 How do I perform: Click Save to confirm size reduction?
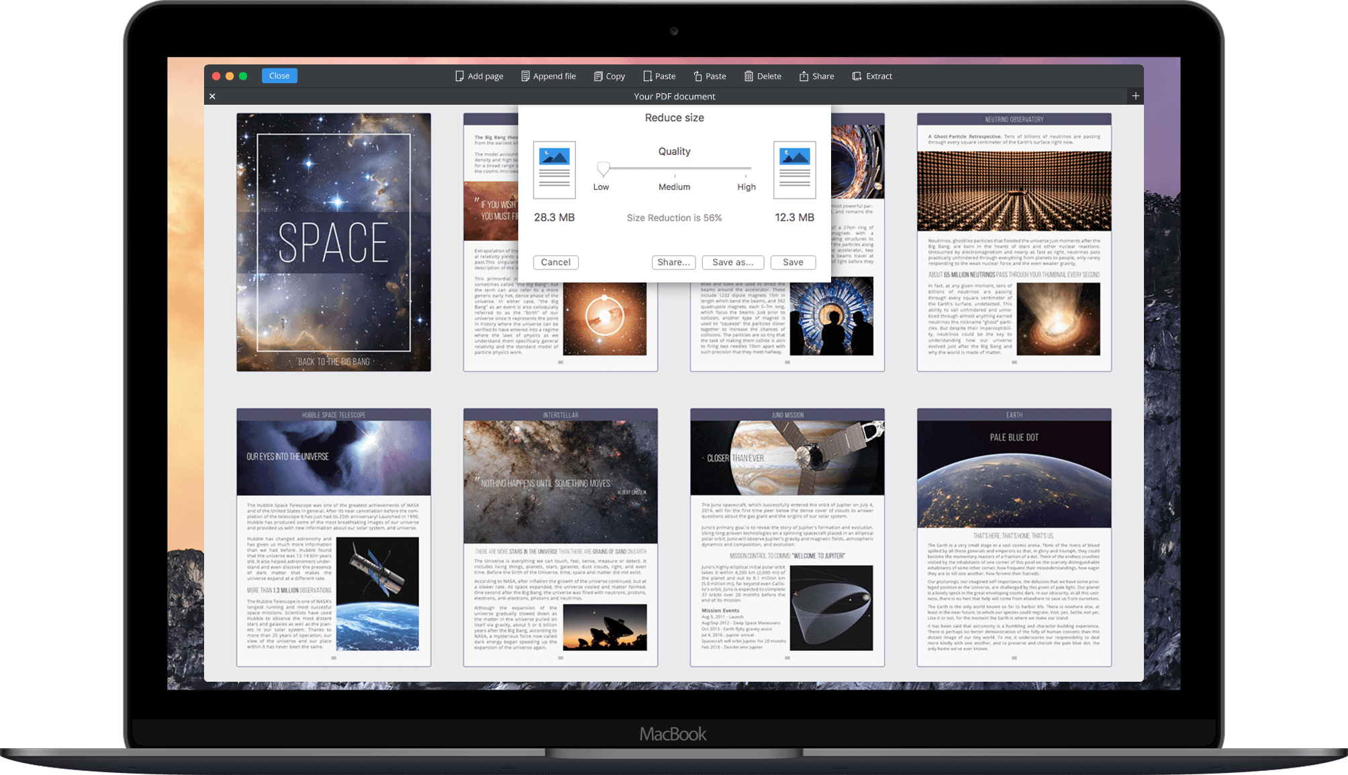[793, 262]
